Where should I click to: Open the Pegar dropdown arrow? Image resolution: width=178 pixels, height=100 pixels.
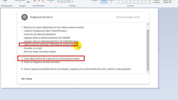(x=5, y=2)
